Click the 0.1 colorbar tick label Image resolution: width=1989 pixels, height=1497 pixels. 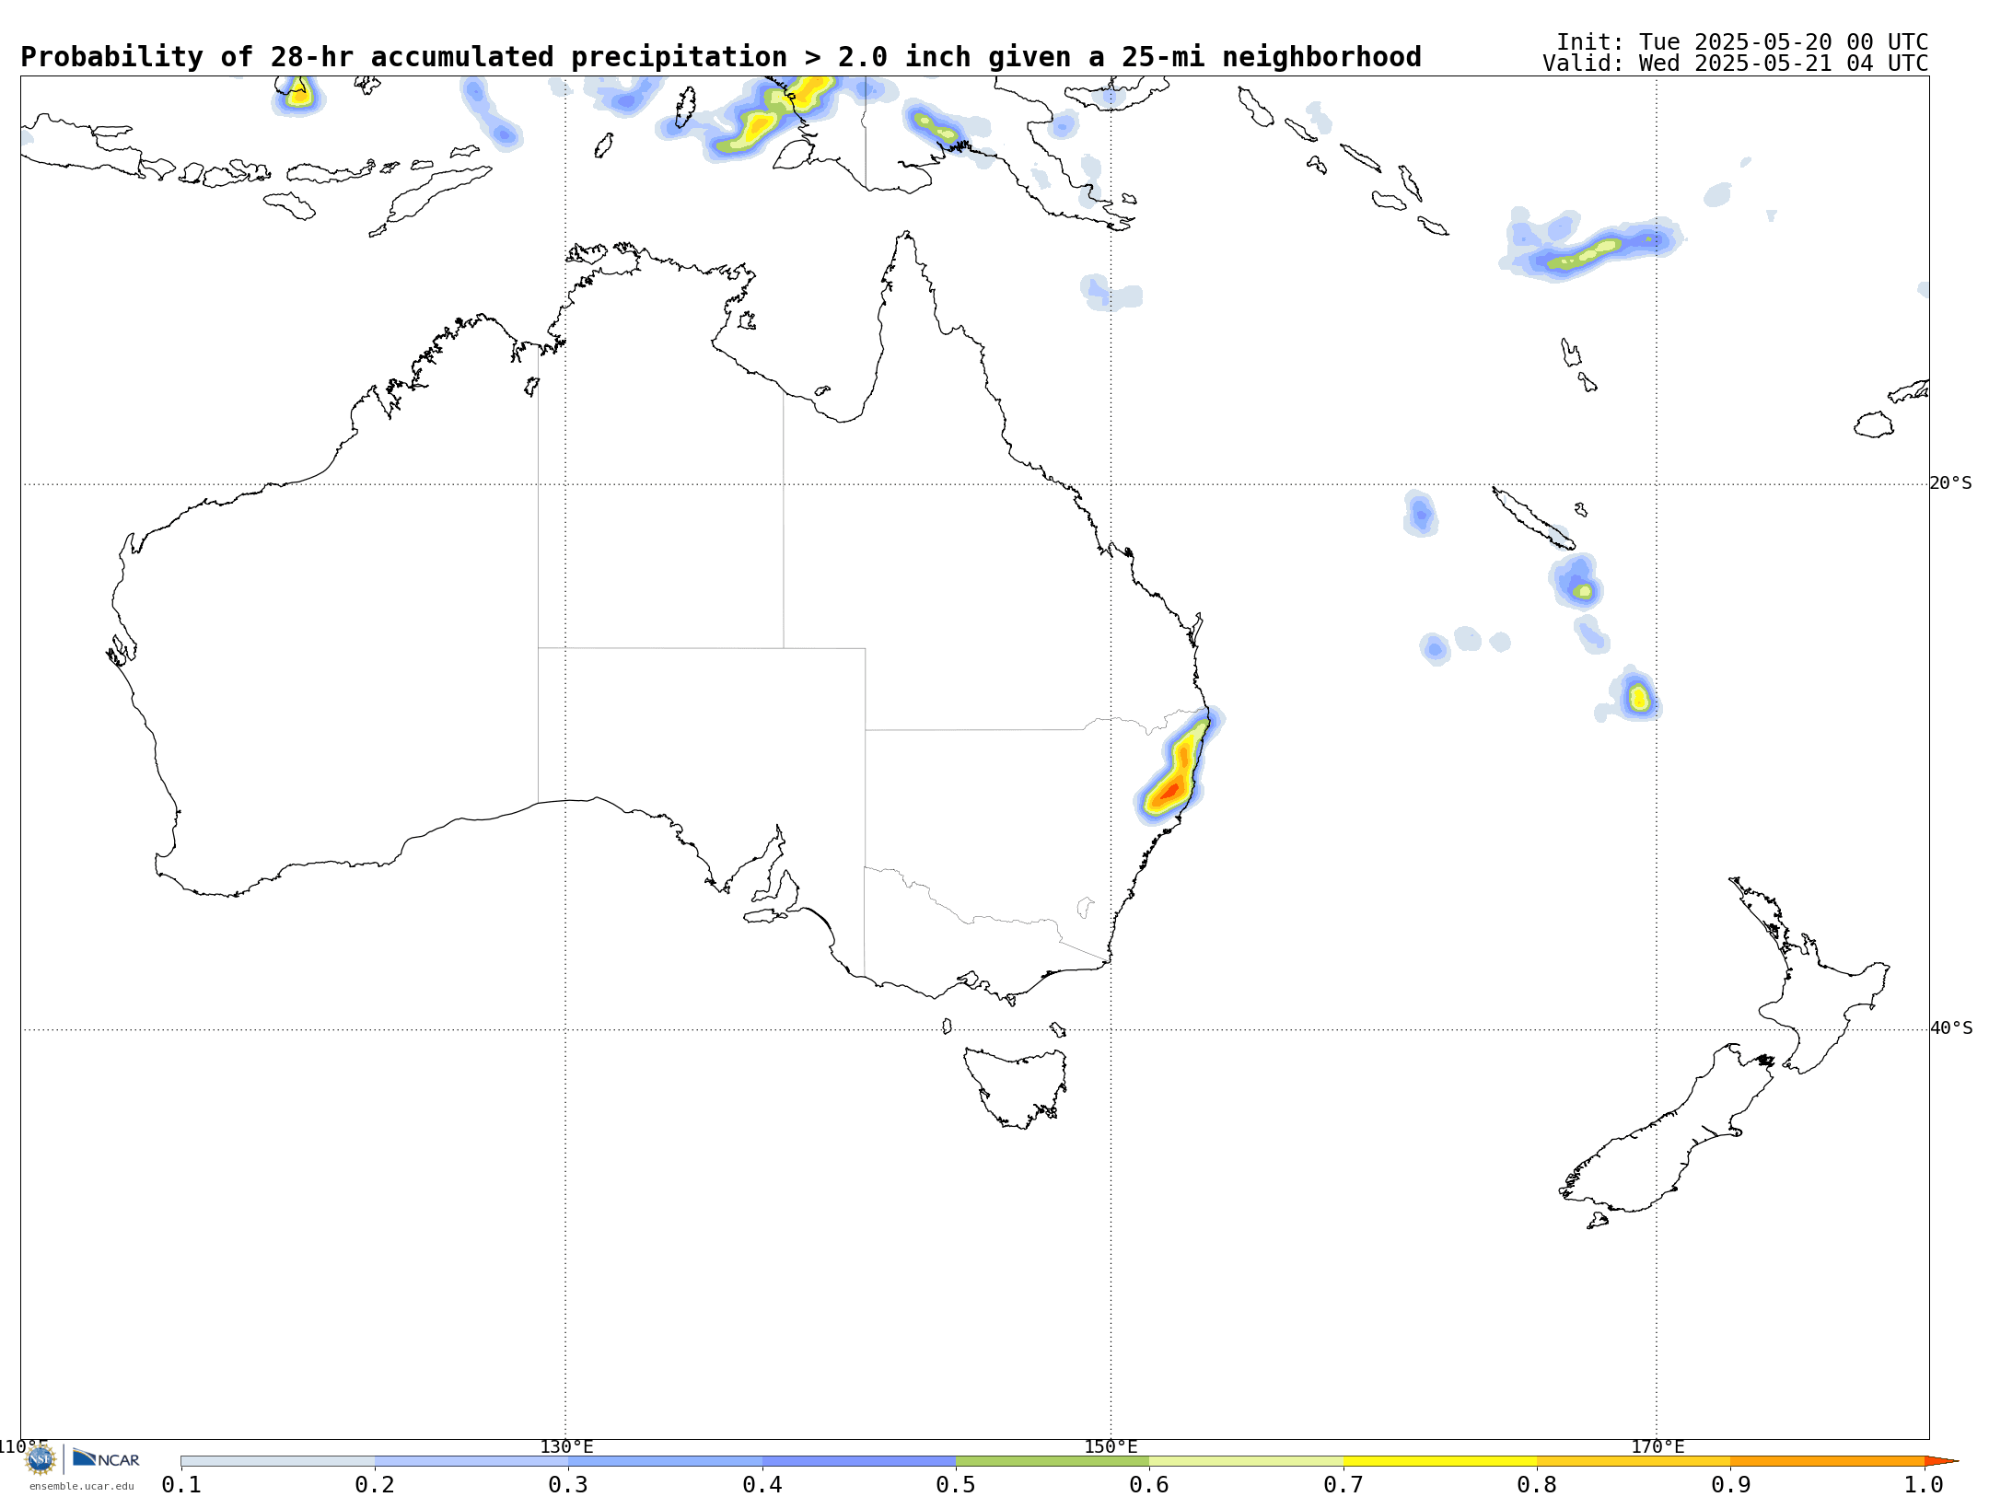pyautogui.click(x=181, y=1485)
